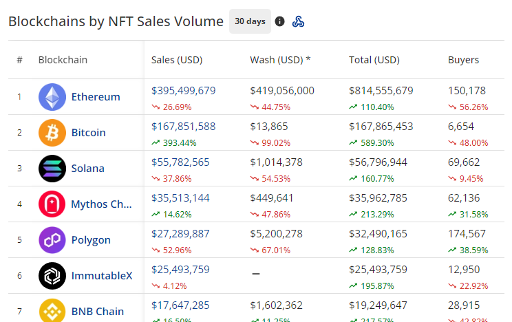The height and width of the screenshot is (322, 512).
Task: Open Bitcoin sales value $167,851,588
Action: (184, 127)
